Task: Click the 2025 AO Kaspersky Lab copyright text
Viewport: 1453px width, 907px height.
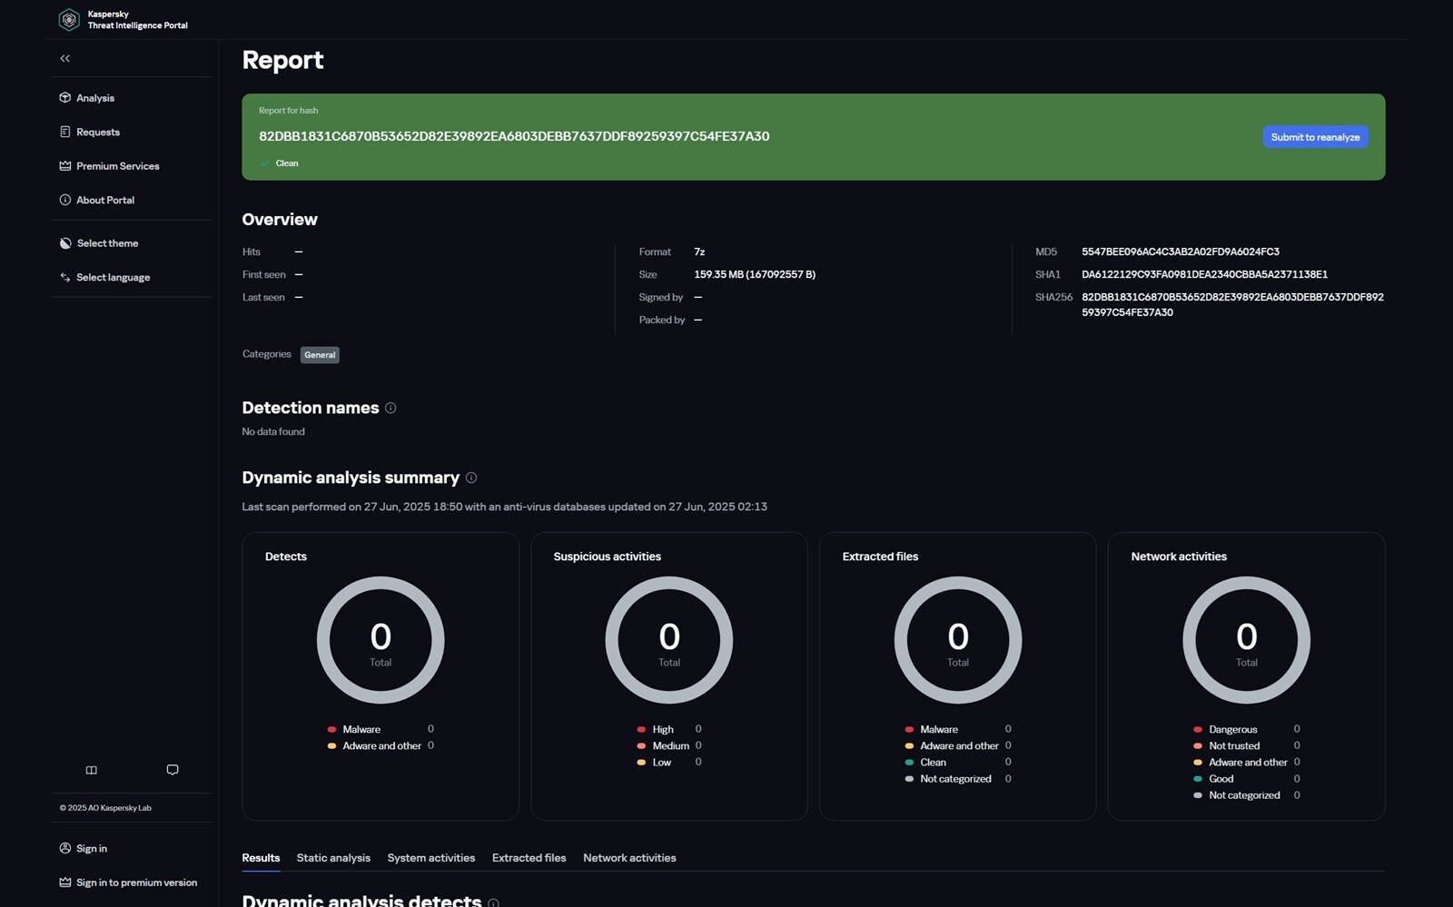Action: coord(105,808)
